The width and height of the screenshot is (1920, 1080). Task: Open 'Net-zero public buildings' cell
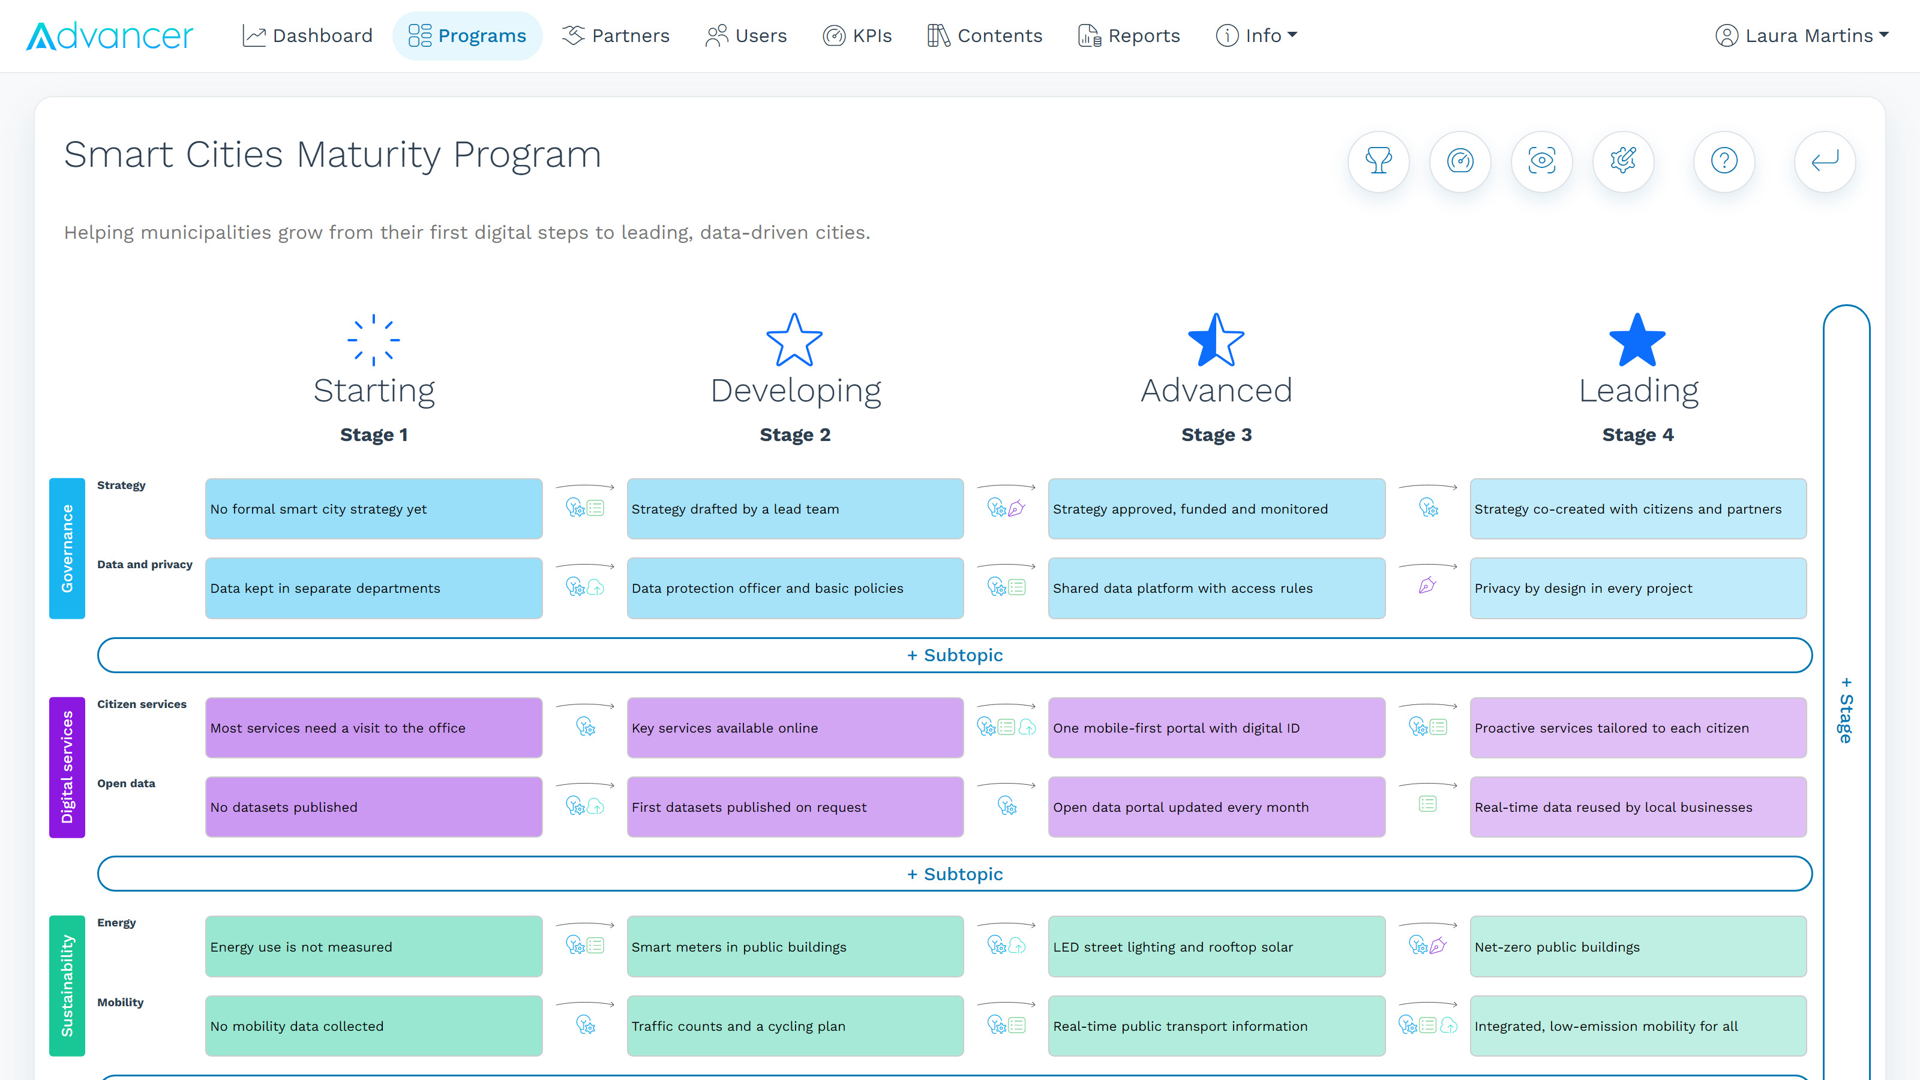(1638, 947)
